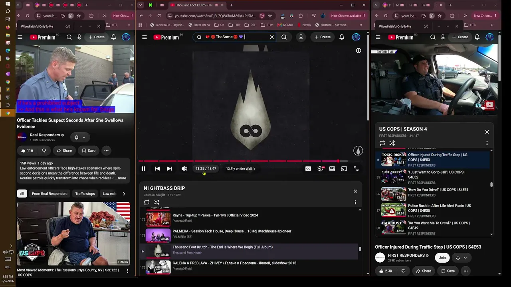Save the Real Responders video

(x=89, y=151)
